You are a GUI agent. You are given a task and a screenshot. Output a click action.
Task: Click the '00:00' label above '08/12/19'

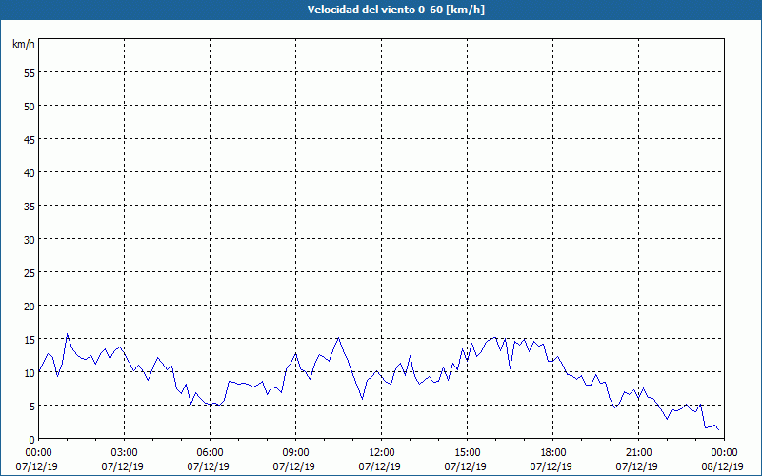[x=724, y=453]
